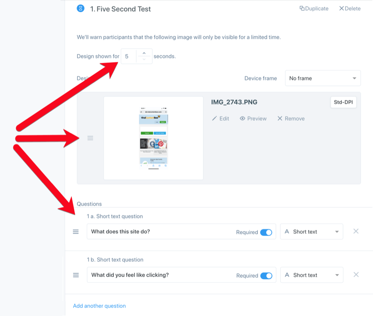Toggle Required for 'What does this site do?'

[266, 232]
